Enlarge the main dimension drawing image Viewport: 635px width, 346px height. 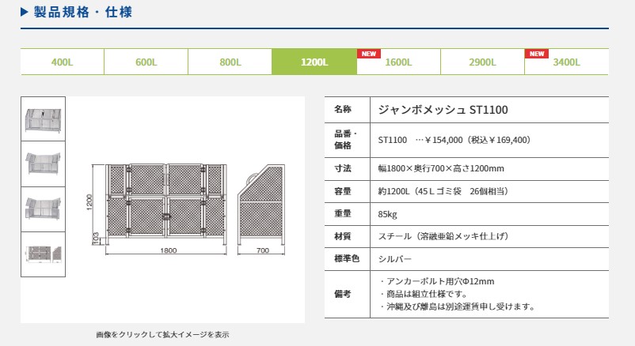[x=185, y=209]
